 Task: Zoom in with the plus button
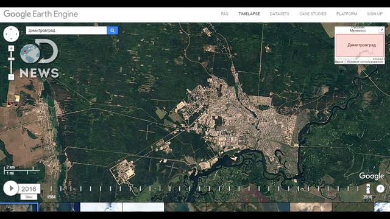click(11, 48)
